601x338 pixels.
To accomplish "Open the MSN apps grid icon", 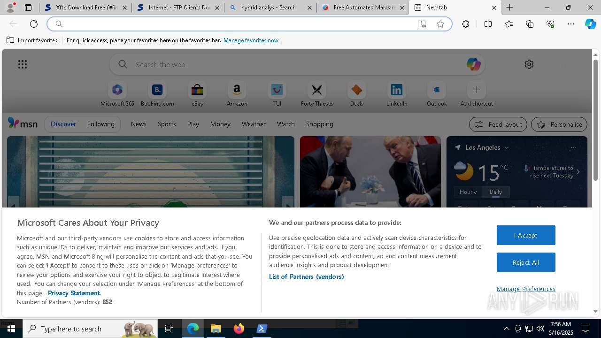I will pos(23,64).
